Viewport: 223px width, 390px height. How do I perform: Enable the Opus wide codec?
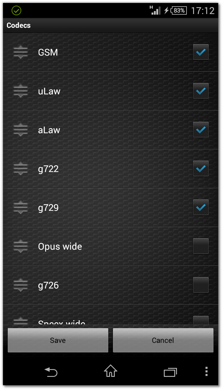[x=201, y=246]
